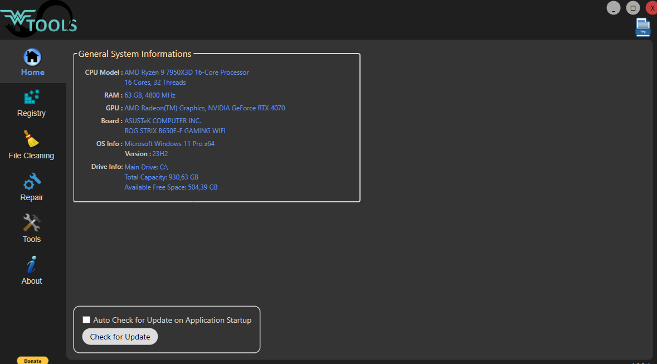Click Available Free Space: 504,39 GB text
Image resolution: width=657 pixels, height=364 pixels.
click(x=171, y=187)
